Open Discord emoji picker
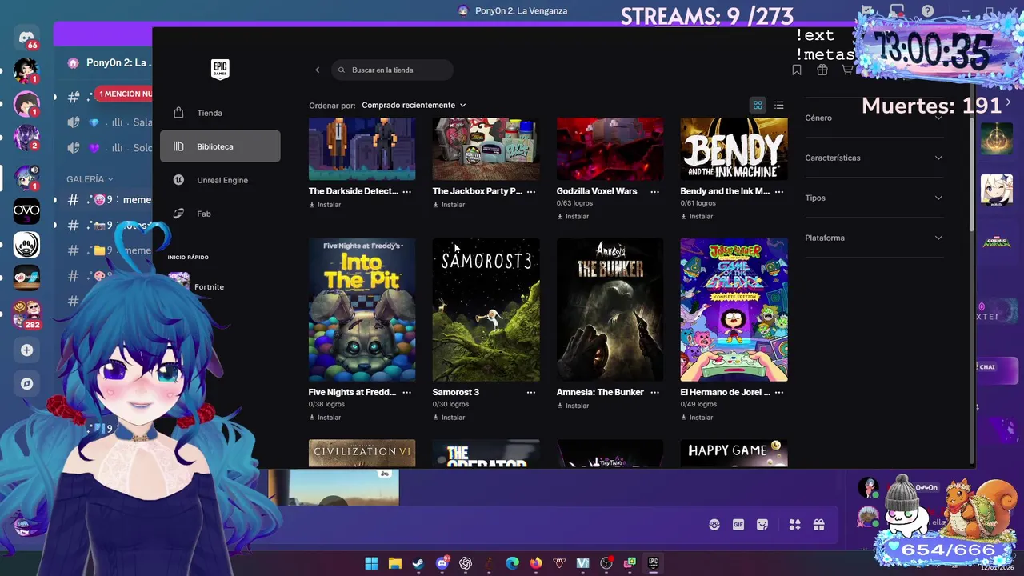The width and height of the screenshot is (1024, 576). 714,525
